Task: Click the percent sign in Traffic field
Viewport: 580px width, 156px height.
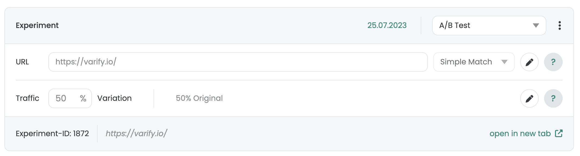Action: (x=83, y=98)
